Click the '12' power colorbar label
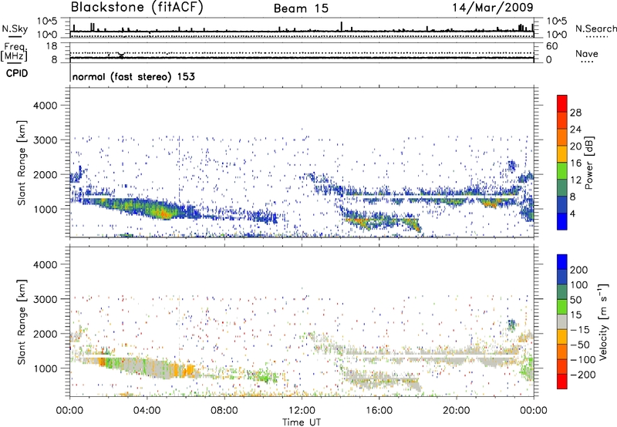 [575, 180]
